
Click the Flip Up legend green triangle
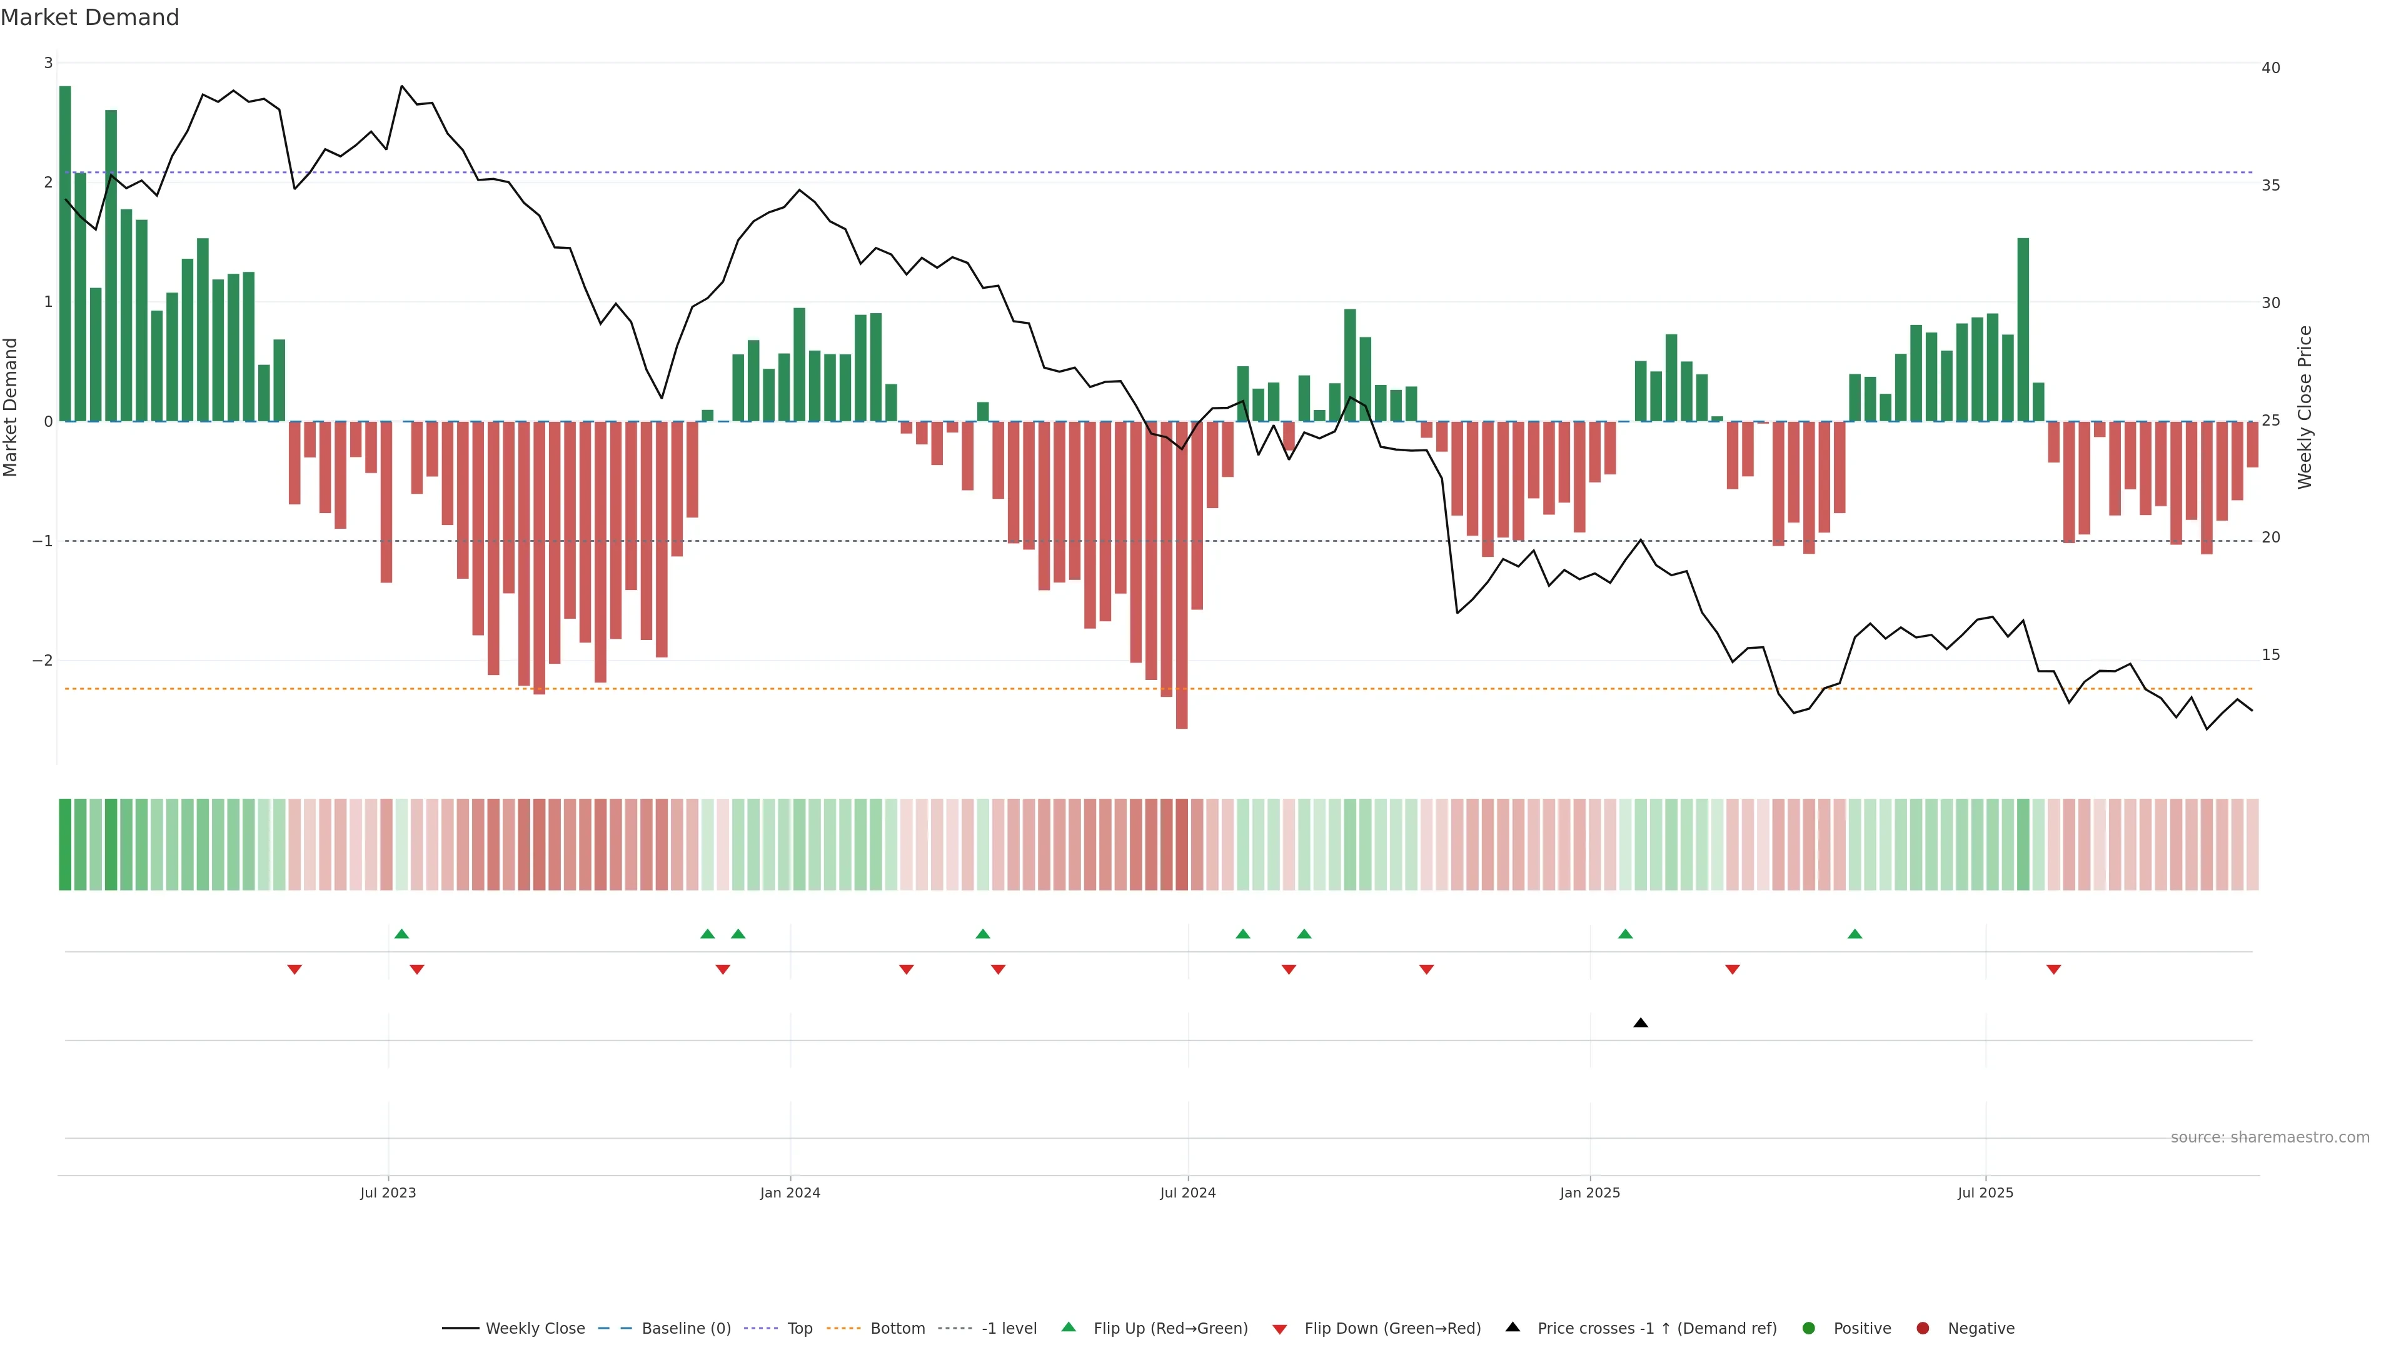pyautogui.click(x=1068, y=1327)
